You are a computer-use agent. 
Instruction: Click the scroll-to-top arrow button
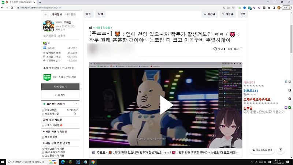tap(281, 150)
